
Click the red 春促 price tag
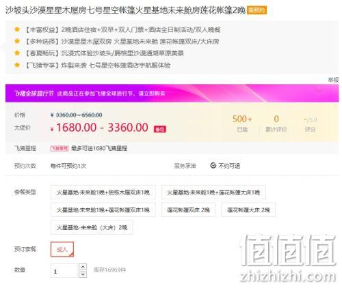point(160,129)
